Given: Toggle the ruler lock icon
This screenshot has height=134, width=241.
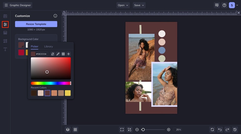Looking at the screenshot, I should point(64,13).
